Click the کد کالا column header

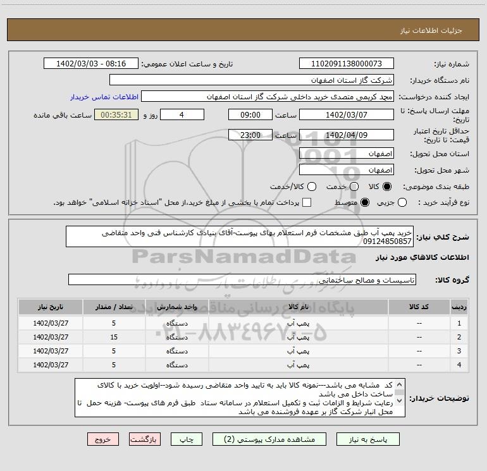419,307
